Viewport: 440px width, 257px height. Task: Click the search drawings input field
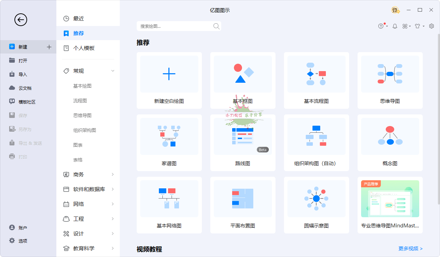(173, 26)
